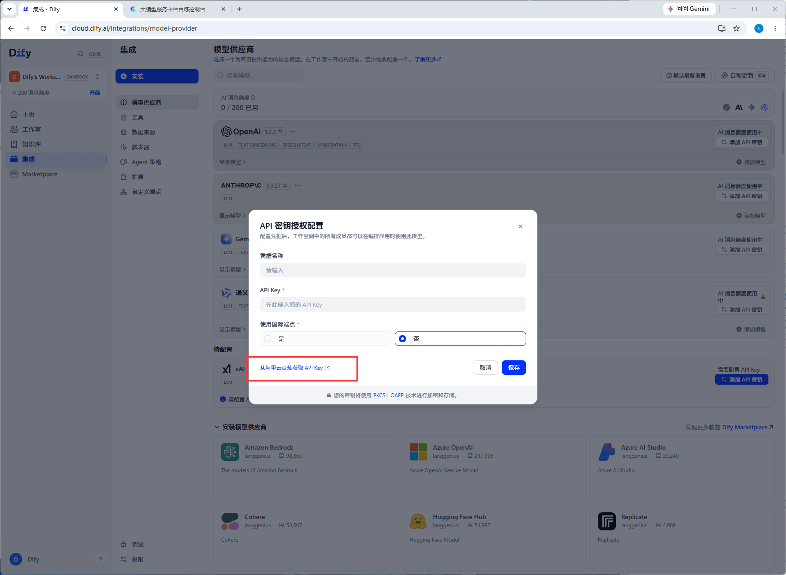Select 是 for 使用国际端点
This screenshot has width=786, height=575.
[x=325, y=339]
